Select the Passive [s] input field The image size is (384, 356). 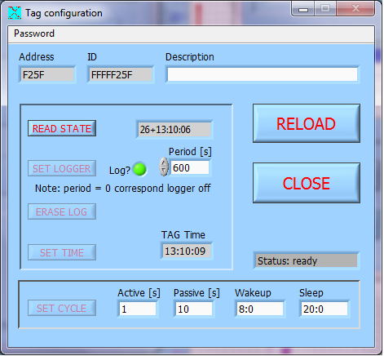[x=194, y=309]
